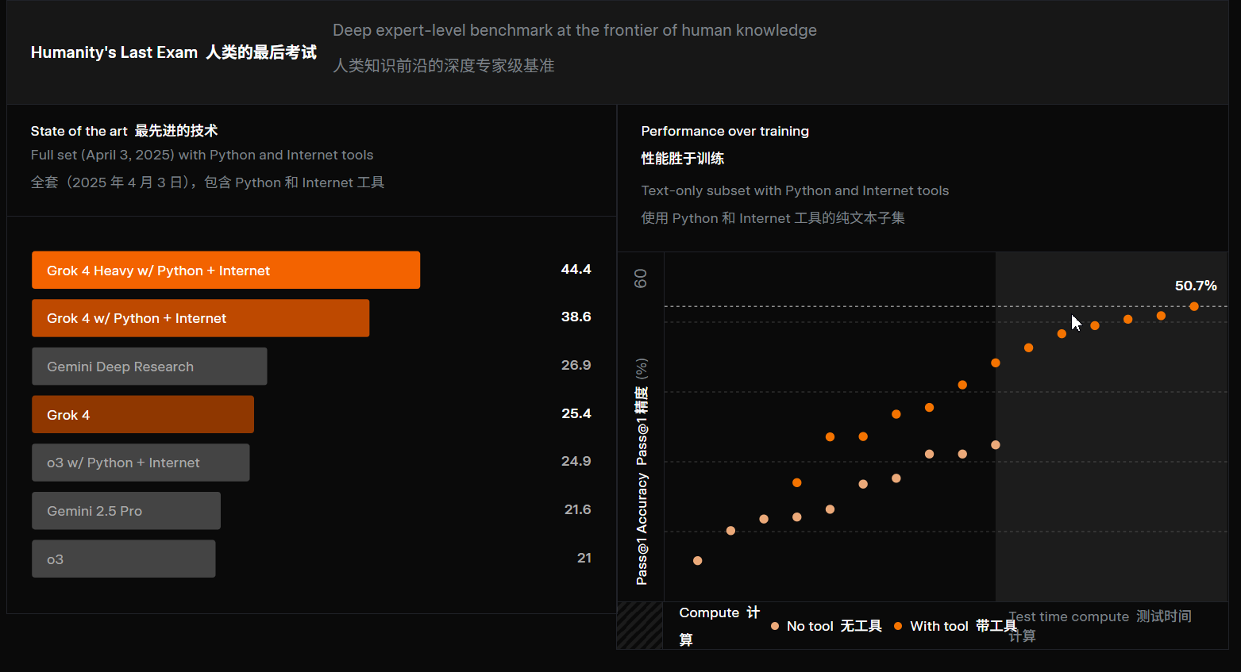The image size is (1241, 672).
Task: Click the Test time compute axis label
Action: (x=1100, y=625)
